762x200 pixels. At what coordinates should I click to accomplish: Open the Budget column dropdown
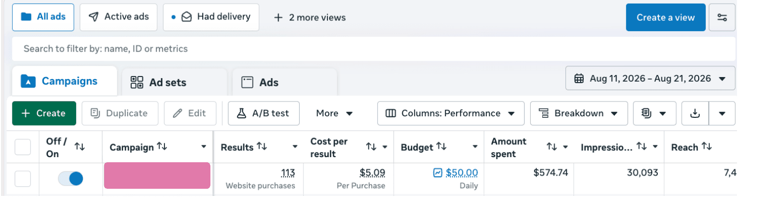[x=475, y=147]
